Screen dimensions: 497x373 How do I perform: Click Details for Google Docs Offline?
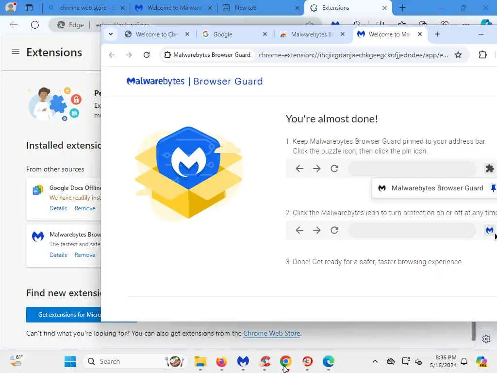(58, 208)
